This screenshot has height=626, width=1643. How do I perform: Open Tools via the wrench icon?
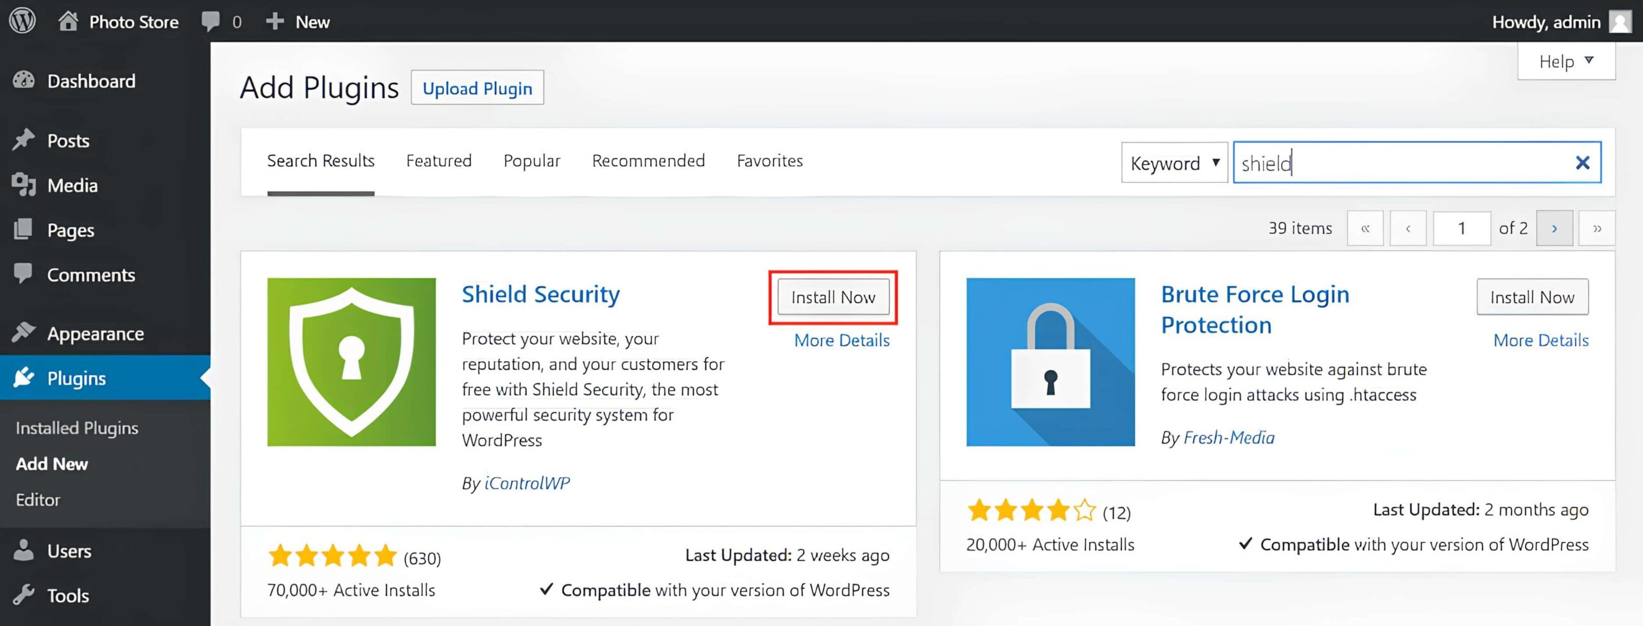[24, 595]
